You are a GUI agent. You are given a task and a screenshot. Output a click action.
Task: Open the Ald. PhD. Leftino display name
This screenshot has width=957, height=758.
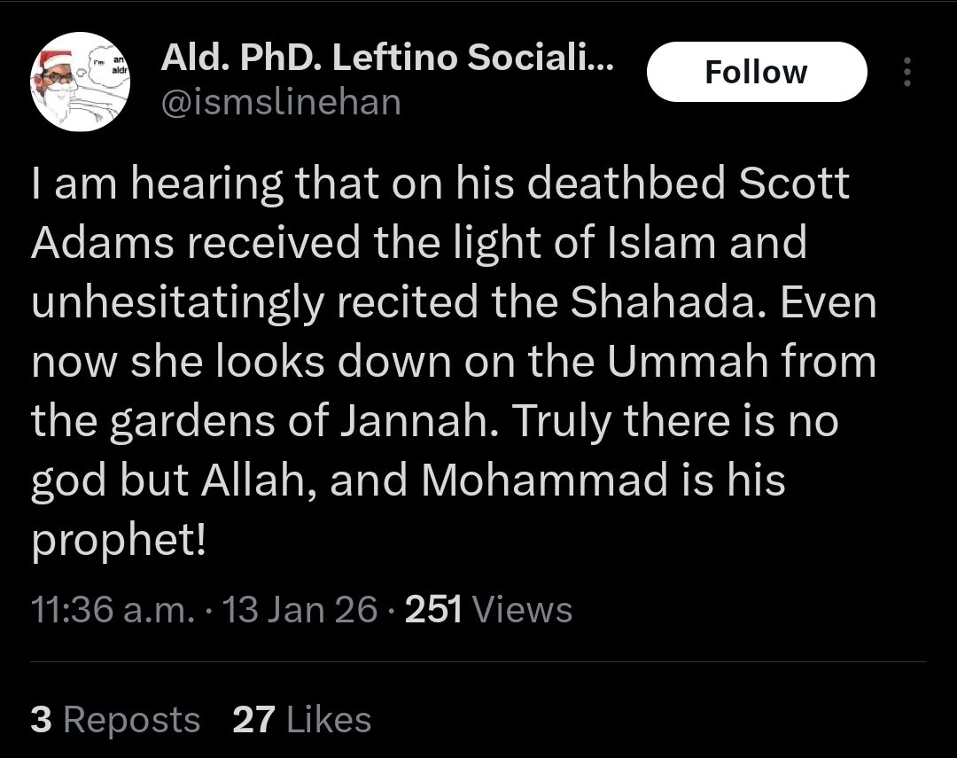pyautogui.click(x=385, y=59)
